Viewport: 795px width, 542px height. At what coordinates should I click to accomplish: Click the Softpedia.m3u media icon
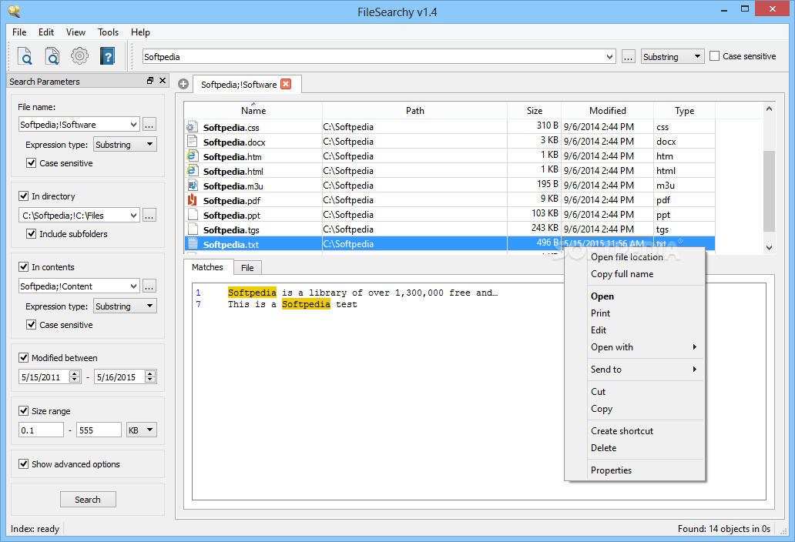point(192,186)
